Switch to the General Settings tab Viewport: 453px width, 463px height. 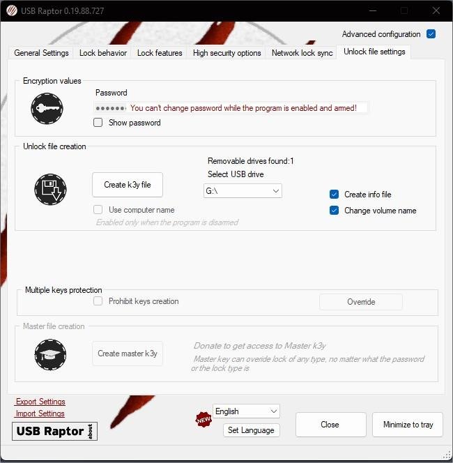coord(41,53)
